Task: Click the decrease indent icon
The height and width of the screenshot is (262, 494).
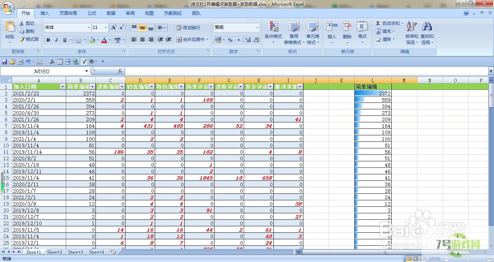Action: 160,40
